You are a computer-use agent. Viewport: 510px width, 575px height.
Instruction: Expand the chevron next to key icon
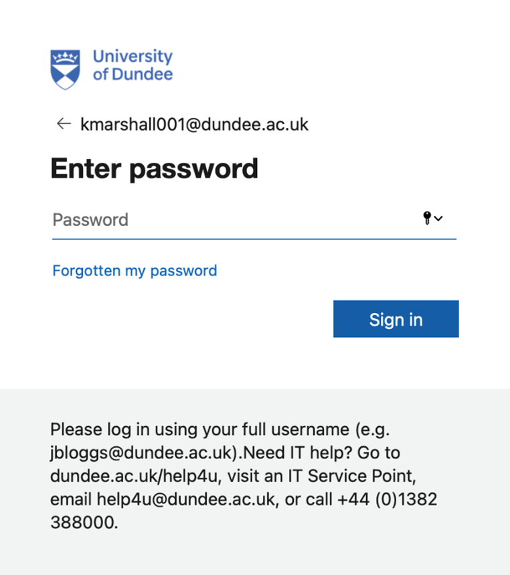point(438,218)
